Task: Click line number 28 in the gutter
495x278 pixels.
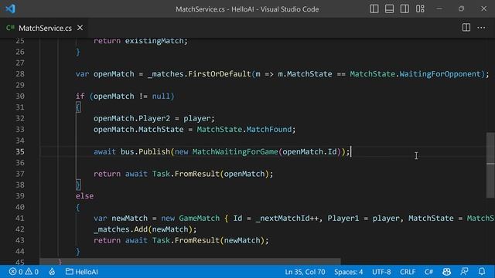Action: [20, 74]
